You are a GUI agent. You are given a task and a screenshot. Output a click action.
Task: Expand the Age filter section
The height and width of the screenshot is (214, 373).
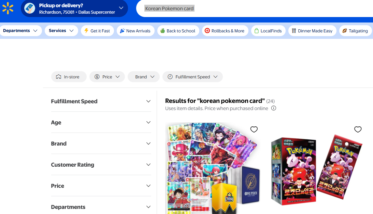tap(101, 123)
